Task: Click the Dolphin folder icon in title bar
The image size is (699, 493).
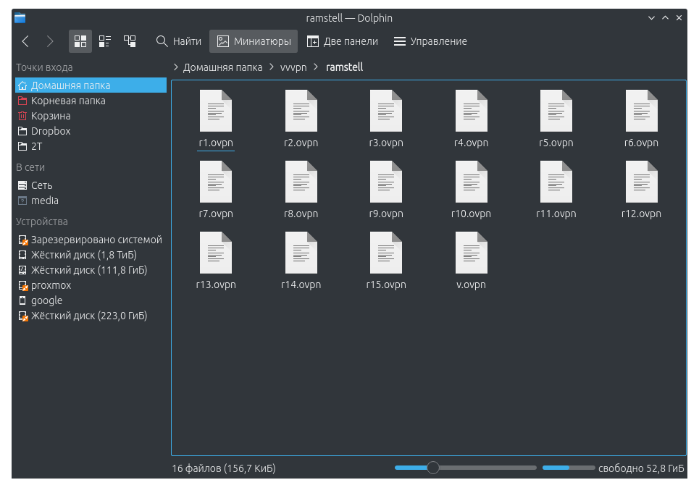Action: click(x=20, y=18)
